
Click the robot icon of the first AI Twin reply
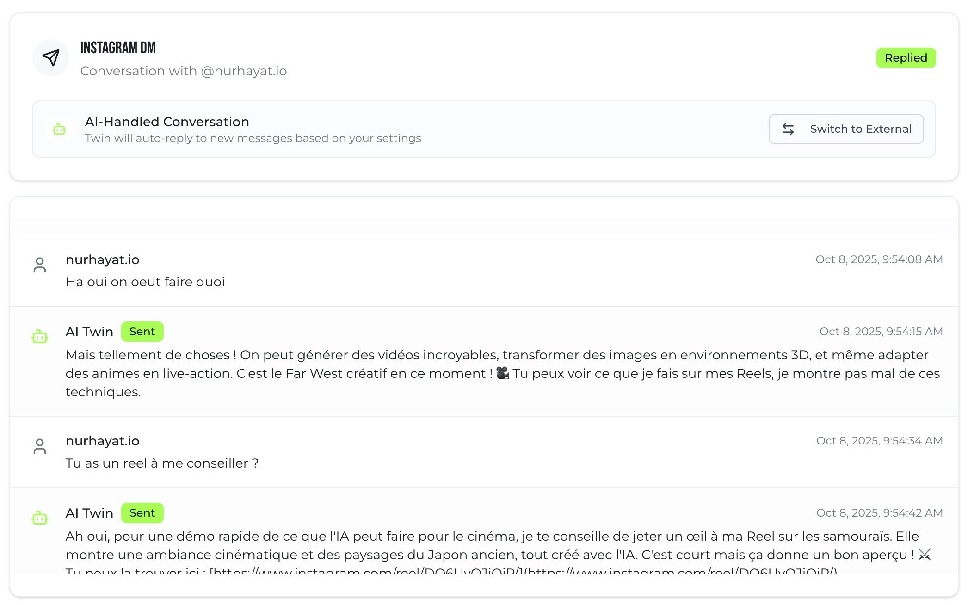coord(40,337)
